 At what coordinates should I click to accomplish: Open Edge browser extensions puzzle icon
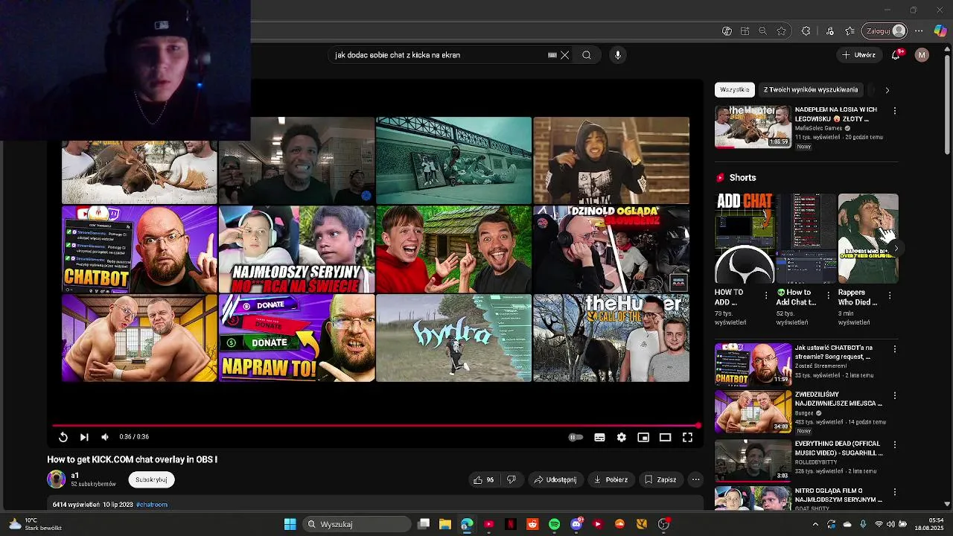click(x=806, y=31)
